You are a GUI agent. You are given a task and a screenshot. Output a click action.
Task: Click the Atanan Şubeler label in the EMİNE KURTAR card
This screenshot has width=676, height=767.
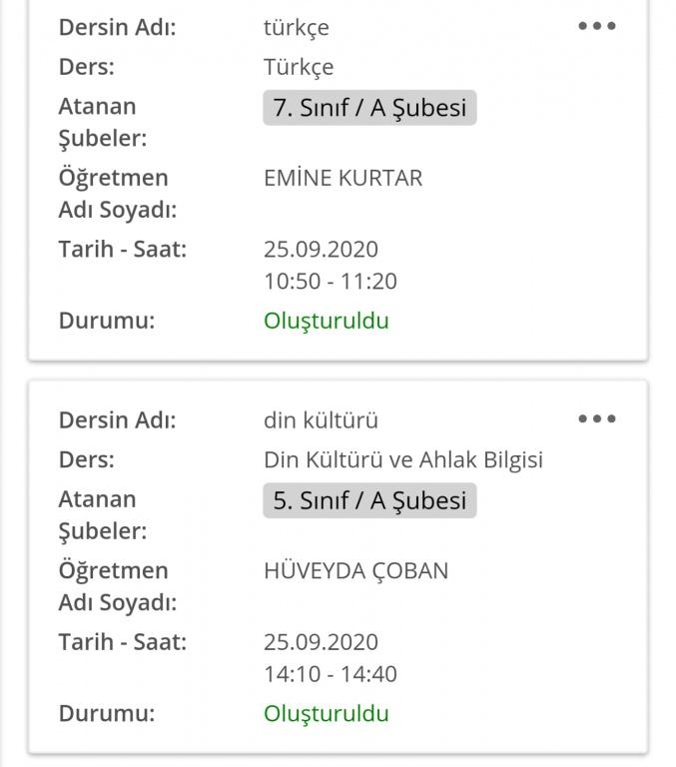(x=103, y=122)
